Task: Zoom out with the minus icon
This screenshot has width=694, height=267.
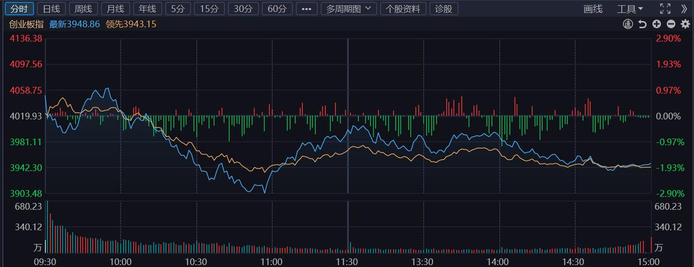Action: (671, 24)
